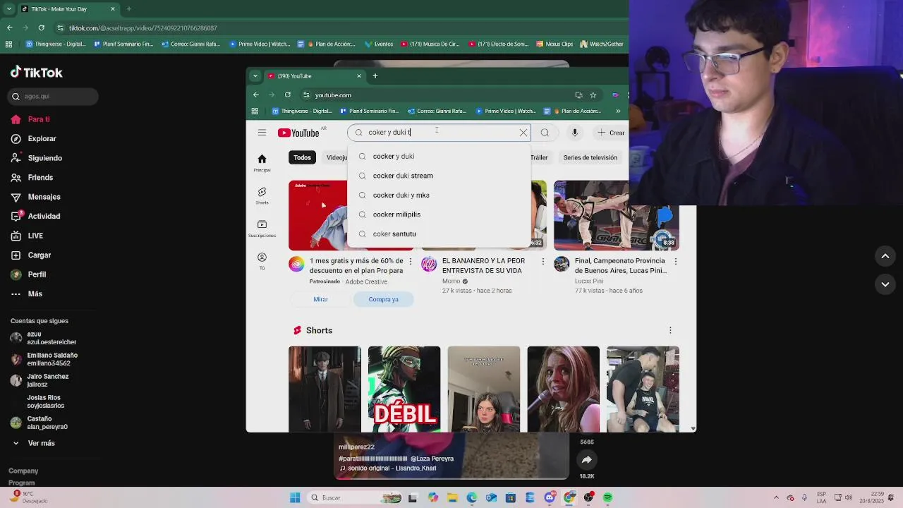Open TikTok Mensajes
This screenshot has height=508, width=903.
coord(35,197)
